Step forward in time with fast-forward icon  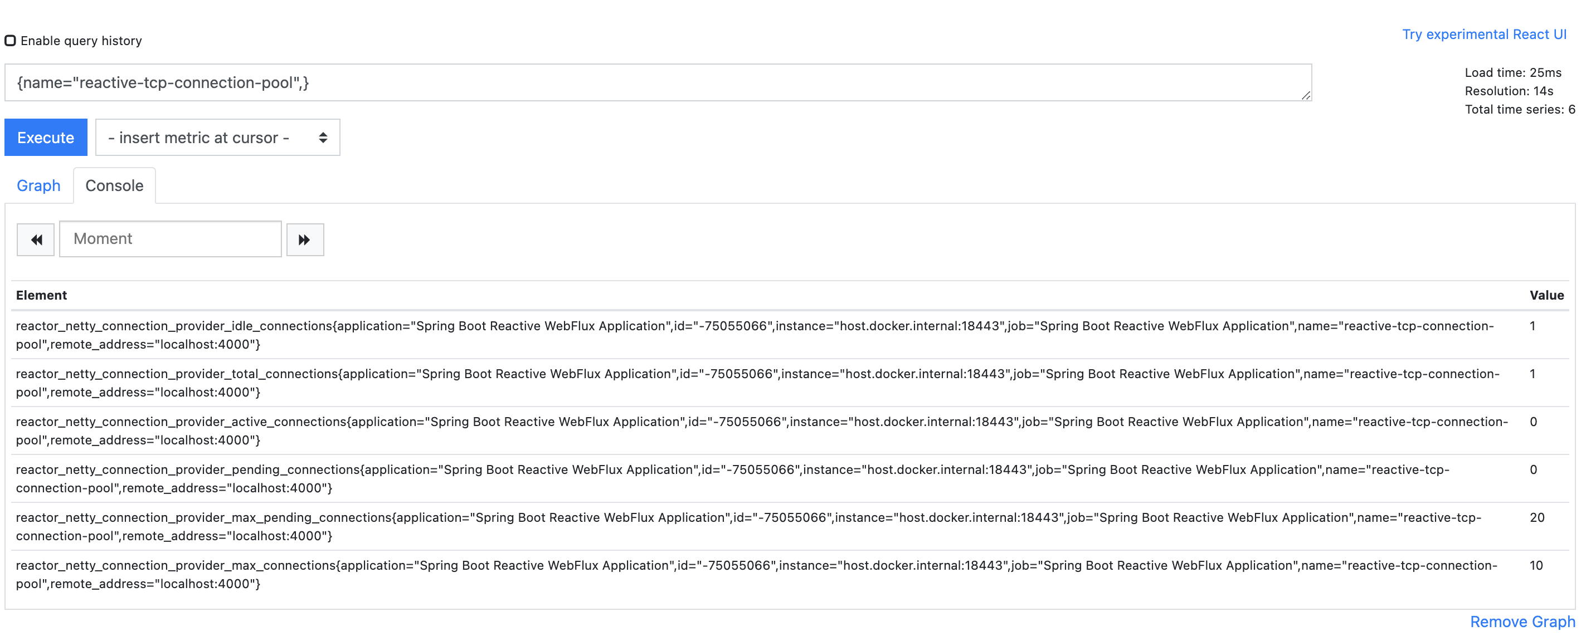click(x=305, y=239)
